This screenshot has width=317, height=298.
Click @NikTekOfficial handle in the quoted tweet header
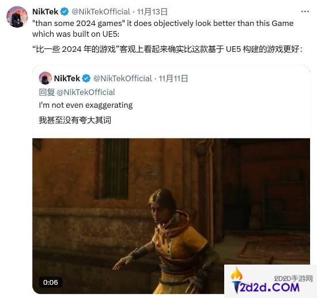coord(123,78)
